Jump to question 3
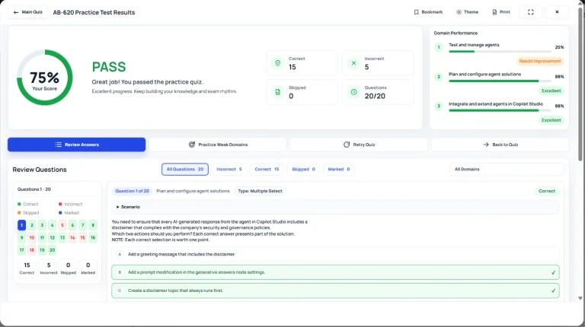The width and height of the screenshot is (585, 327). 42,225
